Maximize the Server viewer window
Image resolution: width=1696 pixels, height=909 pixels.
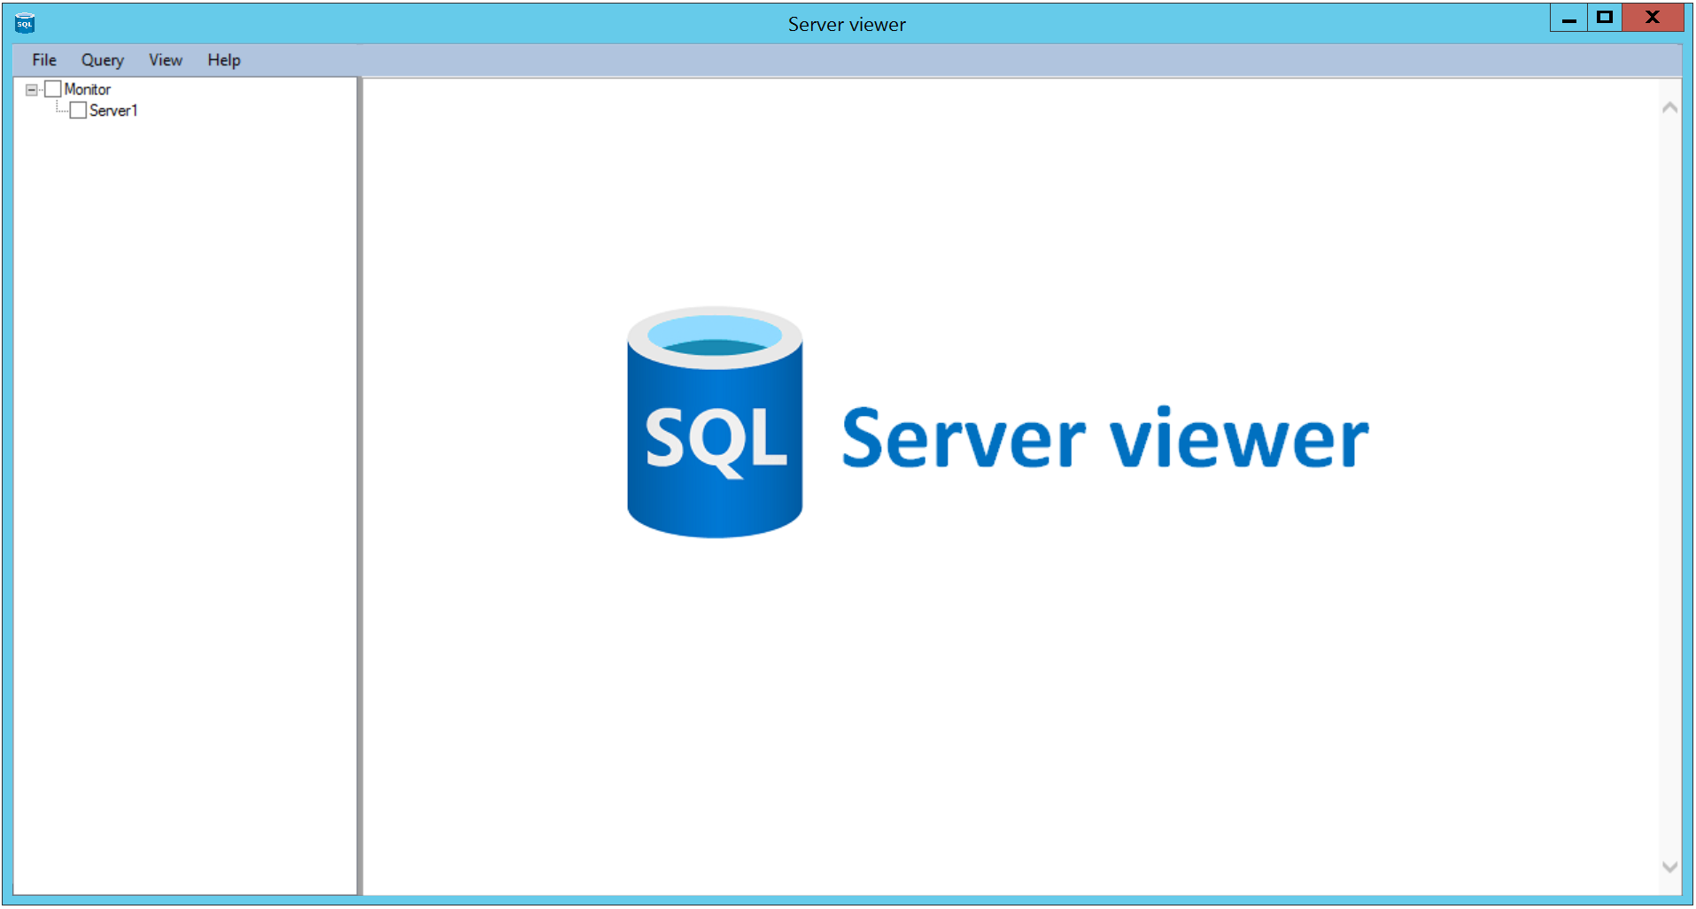[x=1604, y=18]
